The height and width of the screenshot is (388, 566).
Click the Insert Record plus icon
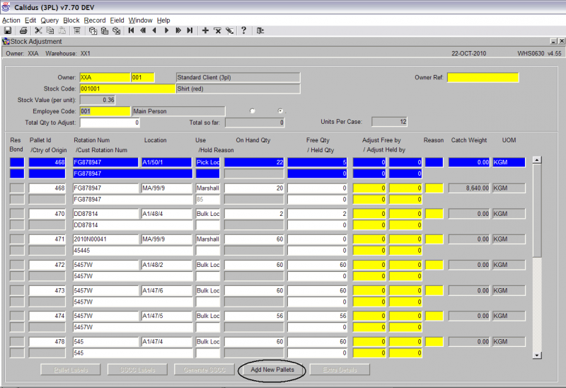point(205,30)
